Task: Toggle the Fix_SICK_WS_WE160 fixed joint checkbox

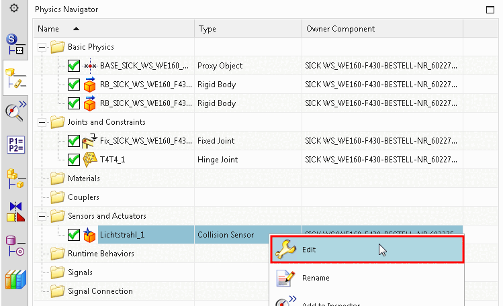Action: point(74,141)
